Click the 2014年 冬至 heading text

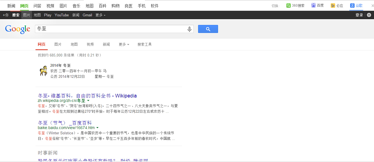pos(60,65)
